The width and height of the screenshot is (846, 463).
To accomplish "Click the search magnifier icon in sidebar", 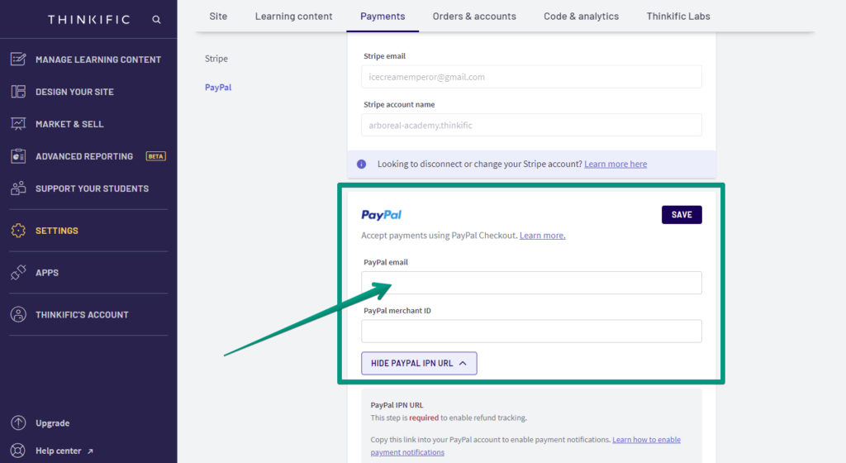I will tap(156, 19).
